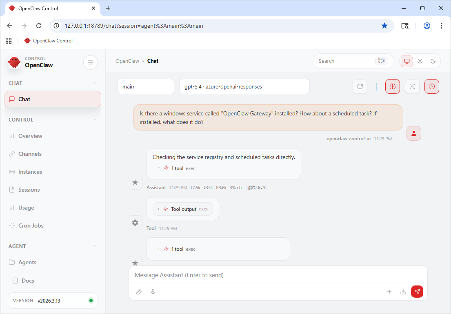Click the microphone voice input icon
This screenshot has height=314, width=451.
point(153,292)
